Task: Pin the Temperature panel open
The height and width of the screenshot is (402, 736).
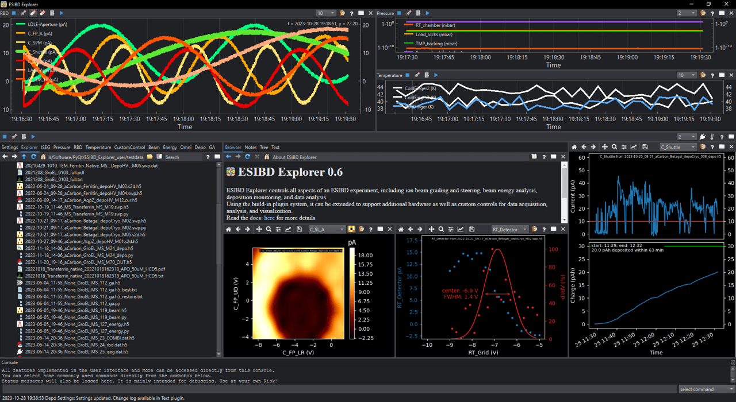Action: [x=407, y=75]
